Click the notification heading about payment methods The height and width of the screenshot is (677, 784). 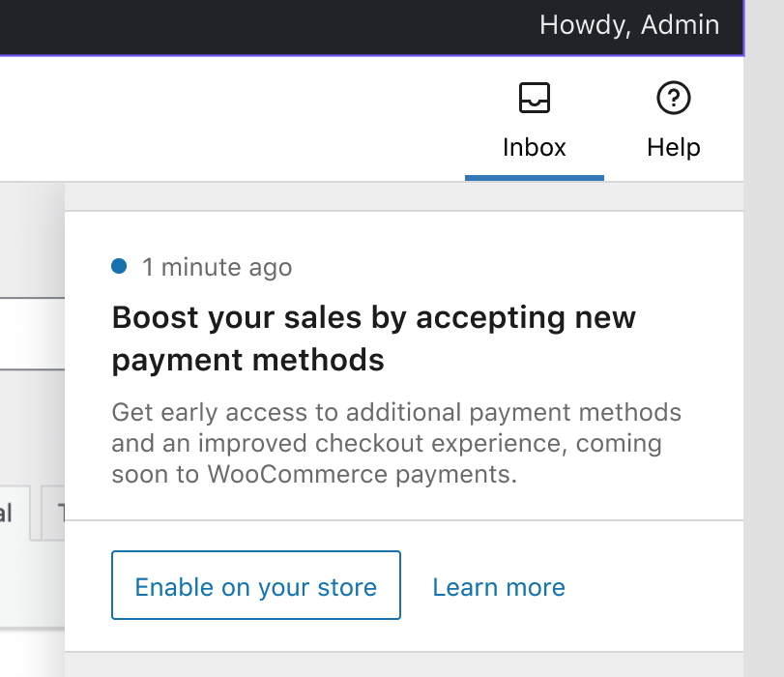click(375, 338)
